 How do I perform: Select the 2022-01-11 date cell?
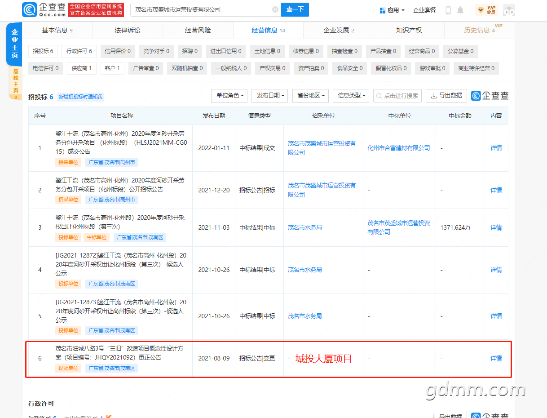coord(214,148)
